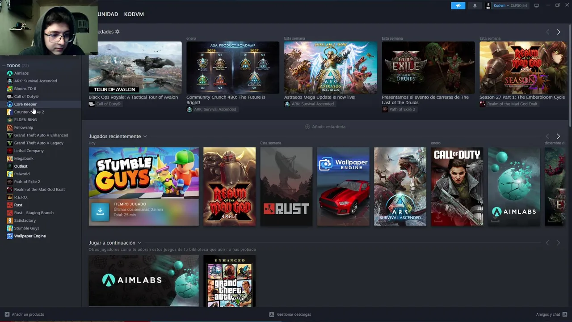Image resolution: width=572 pixels, height=322 pixels.
Task: Click Grand Theft Auto V Enhanced icon
Action: (10, 135)
